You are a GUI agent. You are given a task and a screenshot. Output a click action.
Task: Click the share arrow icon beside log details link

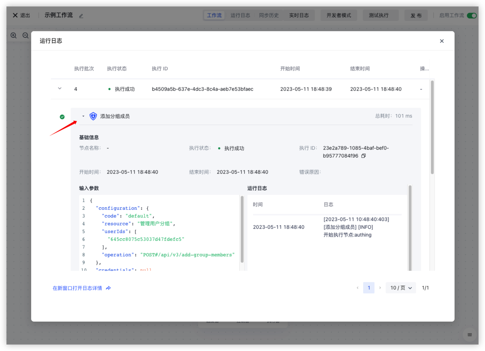pyautogui.click(x=108, y=288)
